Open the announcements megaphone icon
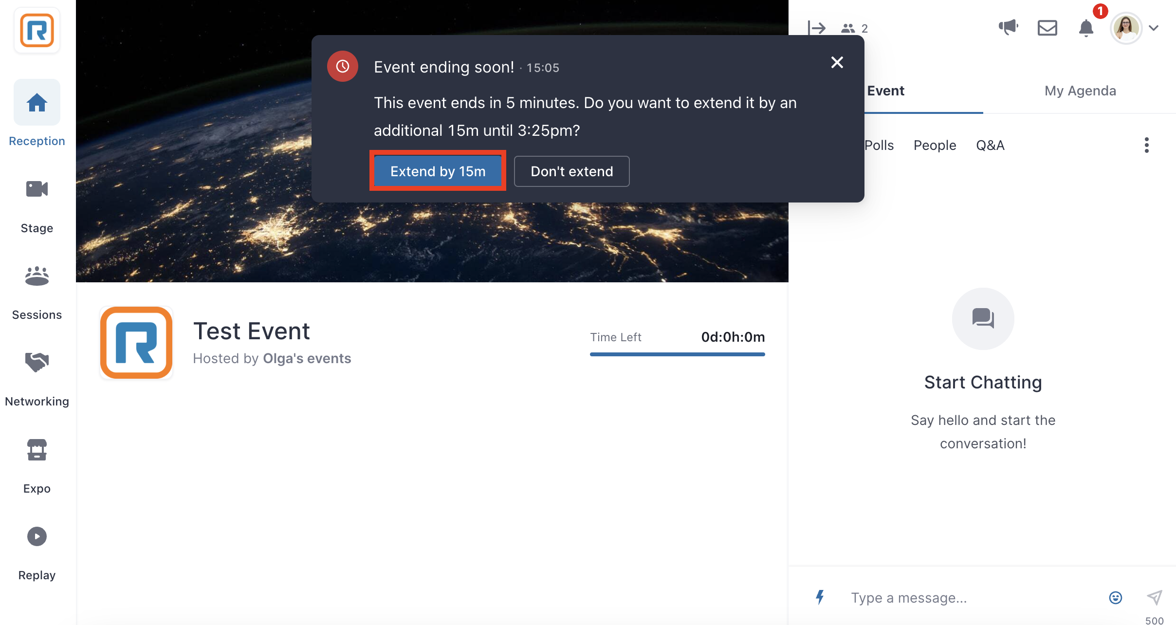Screen dimensions: 1176x625 click(x=1008, y=27)
